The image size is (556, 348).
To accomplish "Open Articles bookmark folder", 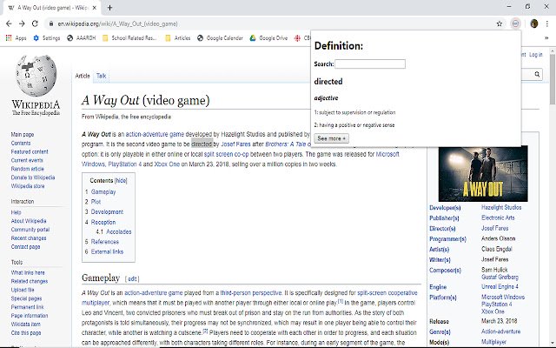I will [x=178, y=38].
